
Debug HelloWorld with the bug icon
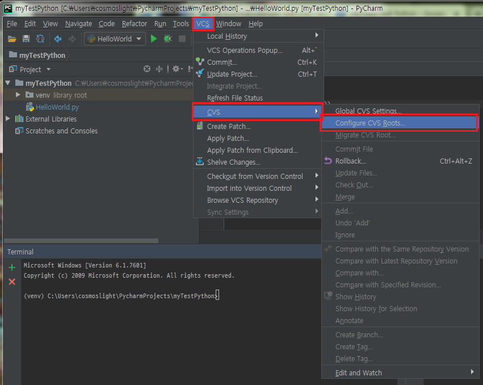point(167,39)
